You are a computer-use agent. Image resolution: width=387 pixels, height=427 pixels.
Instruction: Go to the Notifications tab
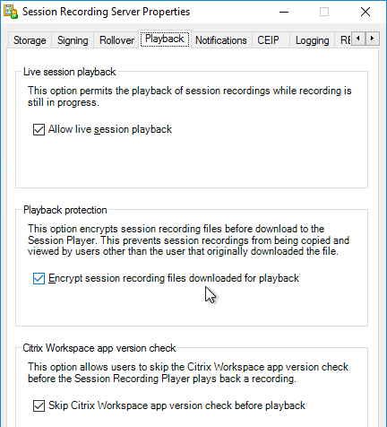point(221,40)
